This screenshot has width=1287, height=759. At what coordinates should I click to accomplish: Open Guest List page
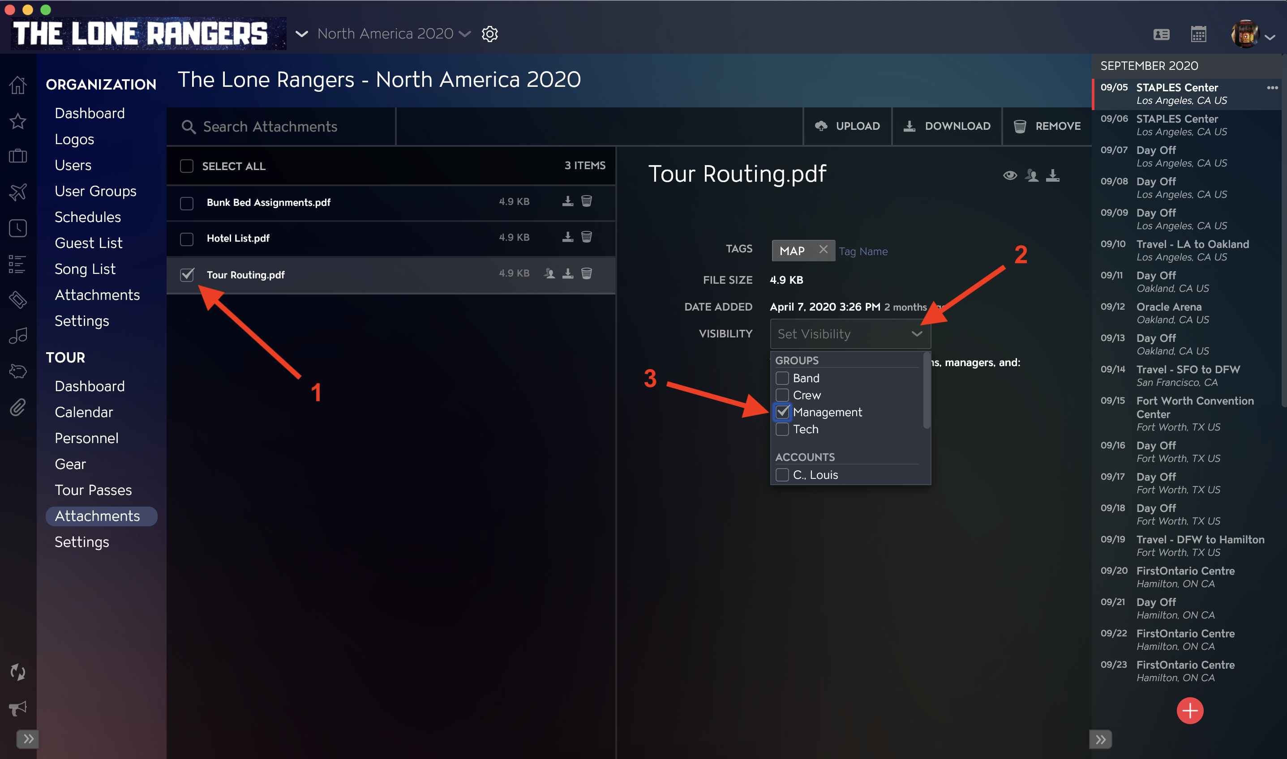(89, 243)
